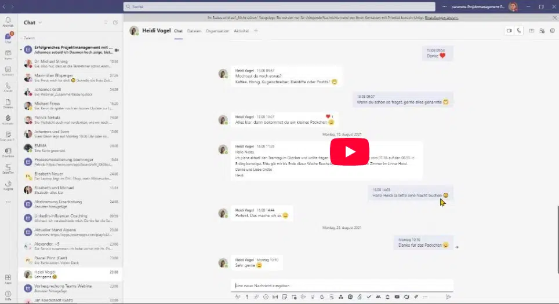Open the chat list filter icon
Screen dimensions: 559x304
[x=106, y=23]
